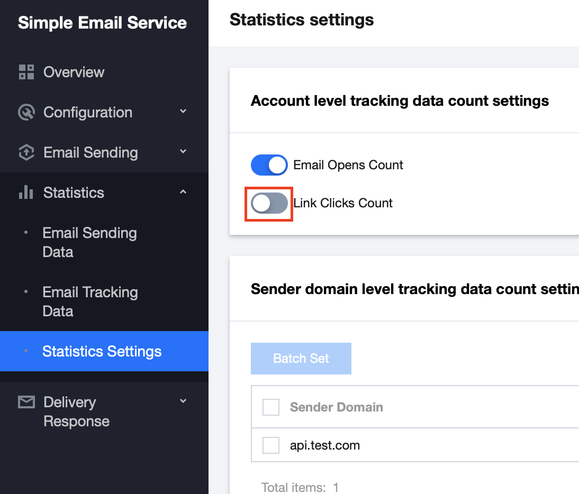
Task: Check the Sender Domain header checkbox
Action: pyautogui.click(x=271, y=407)
